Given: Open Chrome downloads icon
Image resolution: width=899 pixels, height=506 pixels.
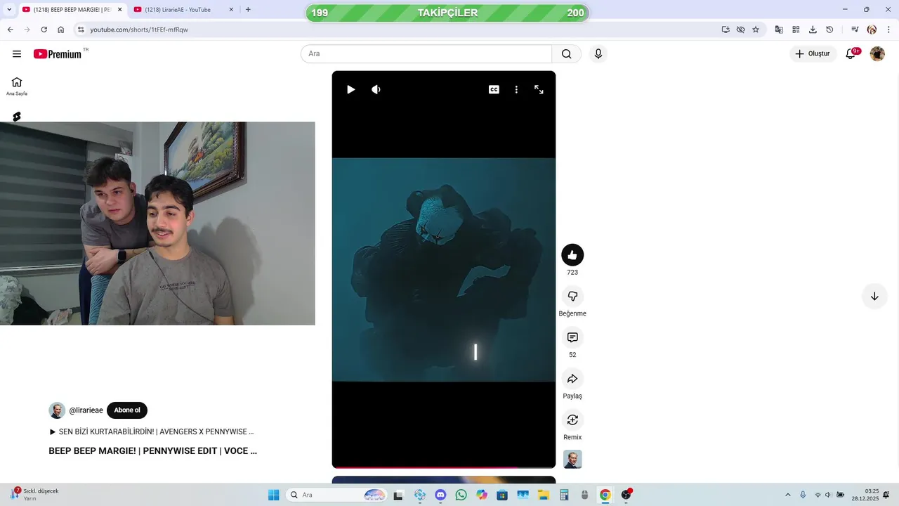Looking at the screenshot, I should (813, 30).
